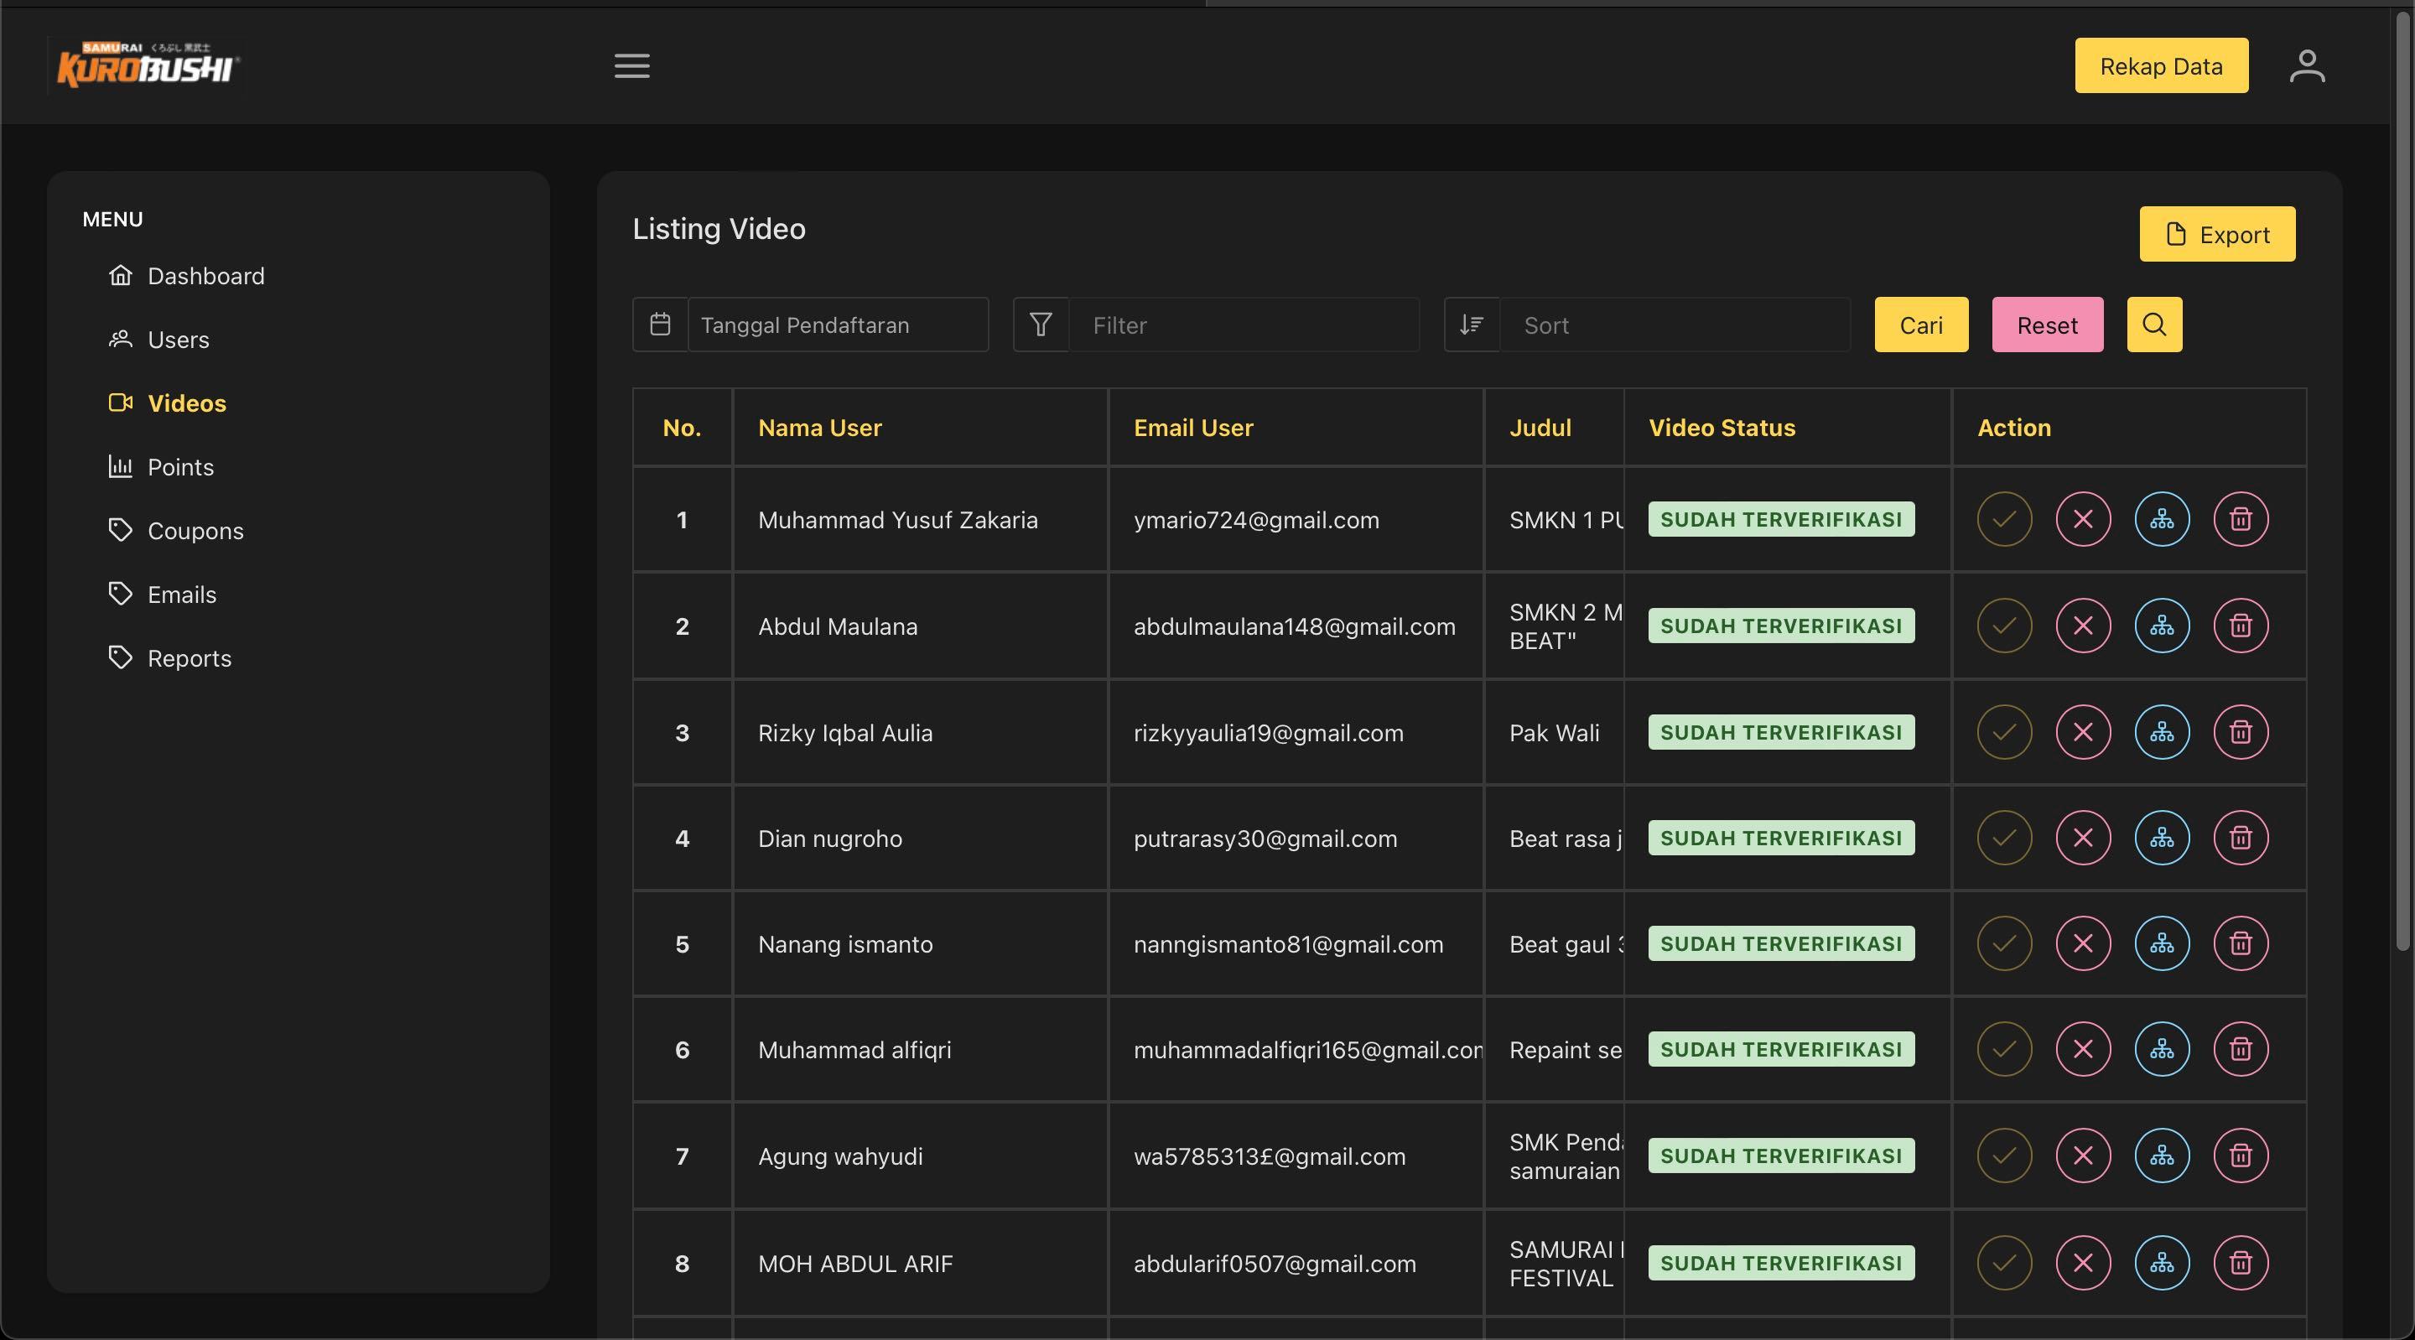
Task: Click email ymario724@gmail.com
Action: (1256, 520)
